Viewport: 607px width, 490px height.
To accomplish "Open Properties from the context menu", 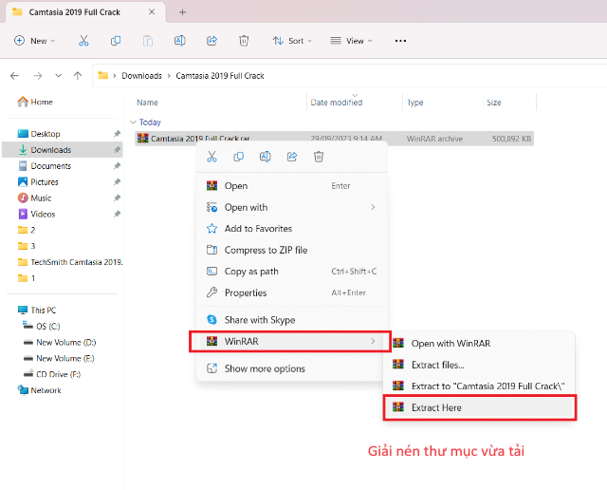I will point(292,292).
